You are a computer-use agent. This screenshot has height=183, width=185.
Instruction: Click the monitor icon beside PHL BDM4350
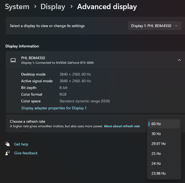[13, 60]
